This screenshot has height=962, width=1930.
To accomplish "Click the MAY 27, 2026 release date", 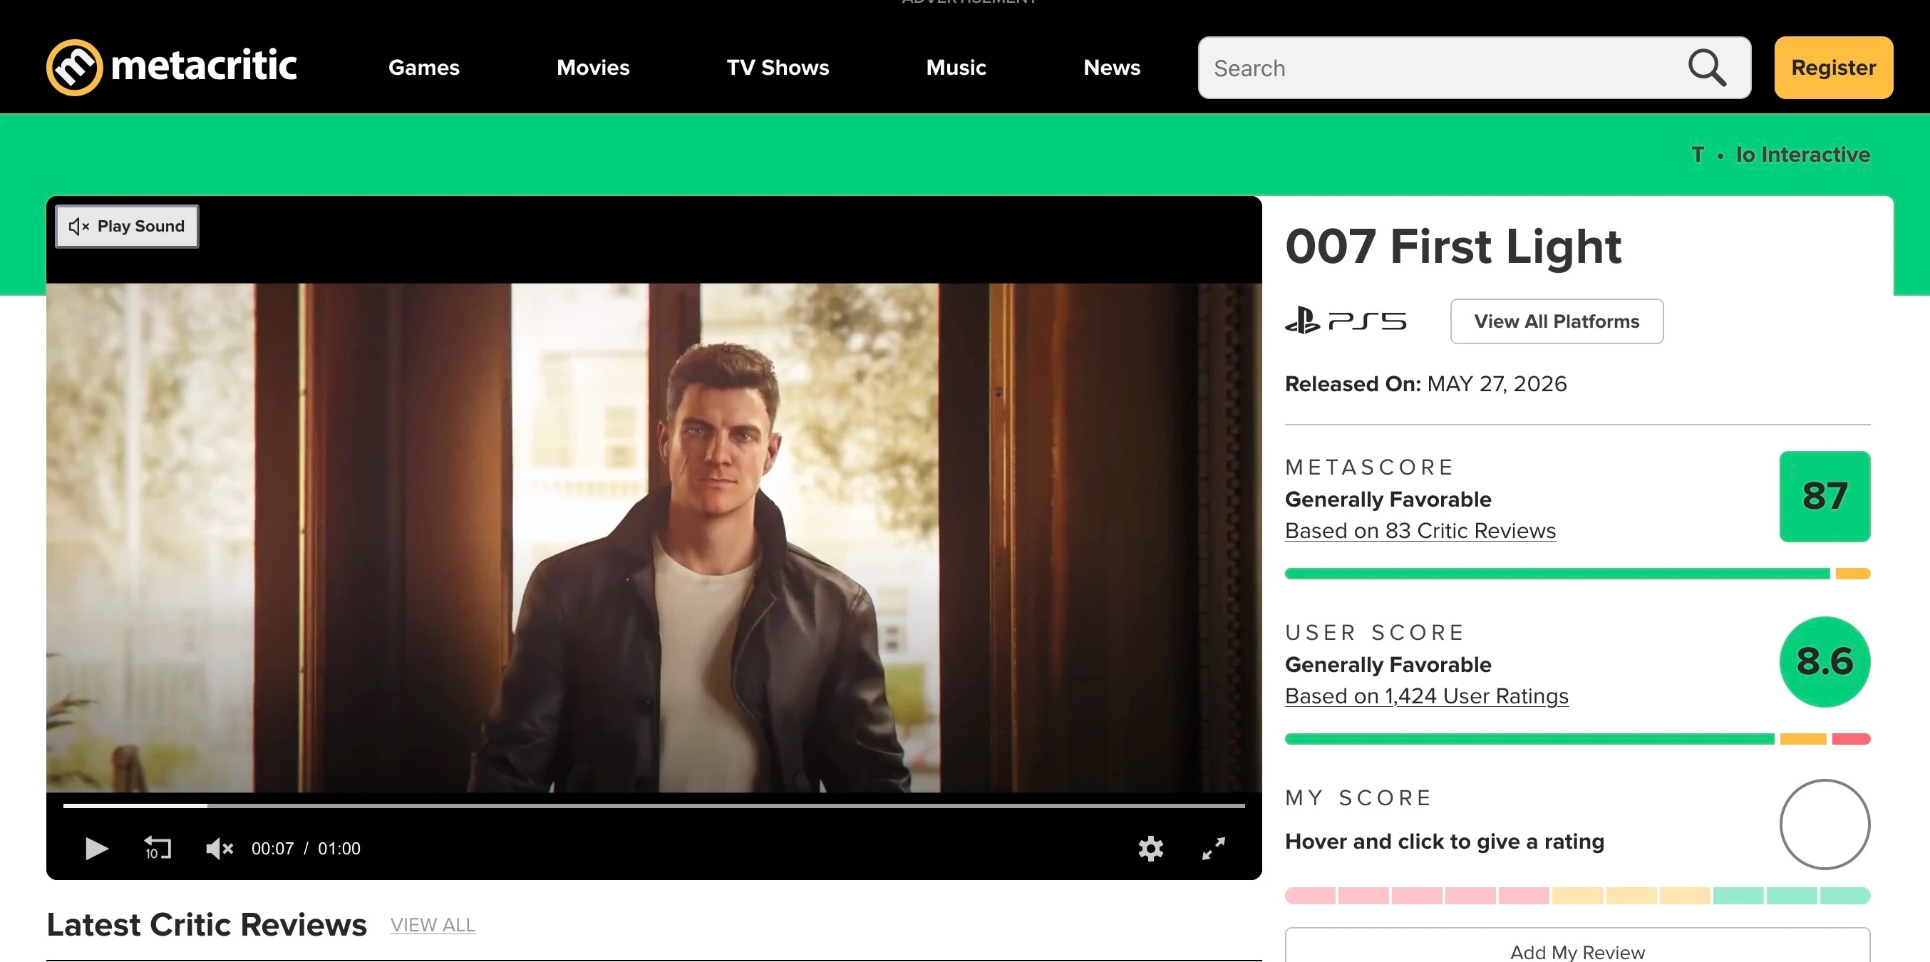I will point(1496,383).
